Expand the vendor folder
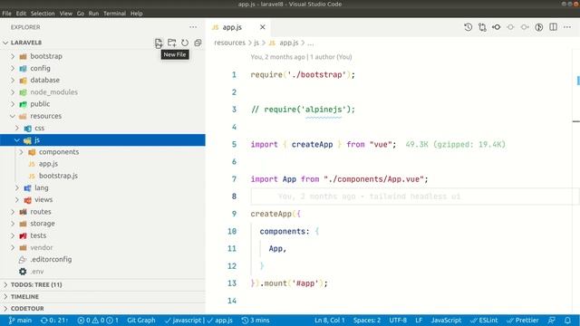This screenshot has height=326, width=580. pyautogui.click(x=102, y=247)
